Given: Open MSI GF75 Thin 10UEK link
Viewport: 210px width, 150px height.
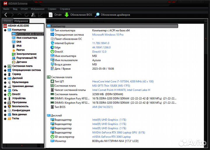Looking at the screenshot, I should point(111,86).
